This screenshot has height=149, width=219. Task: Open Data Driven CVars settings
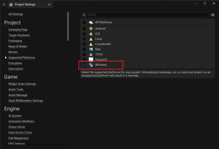(20, 132)
